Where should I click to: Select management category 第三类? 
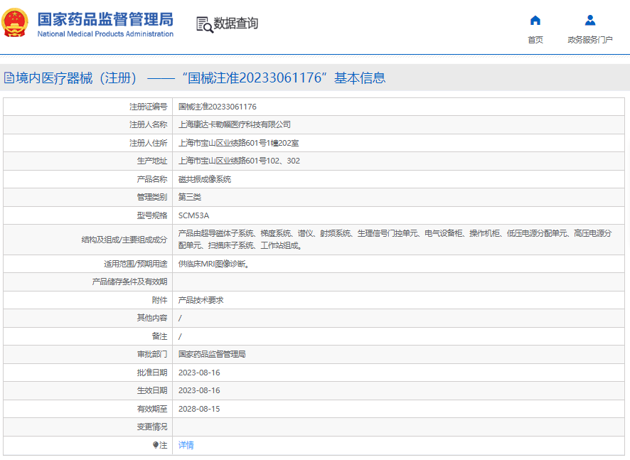(190, 197)
